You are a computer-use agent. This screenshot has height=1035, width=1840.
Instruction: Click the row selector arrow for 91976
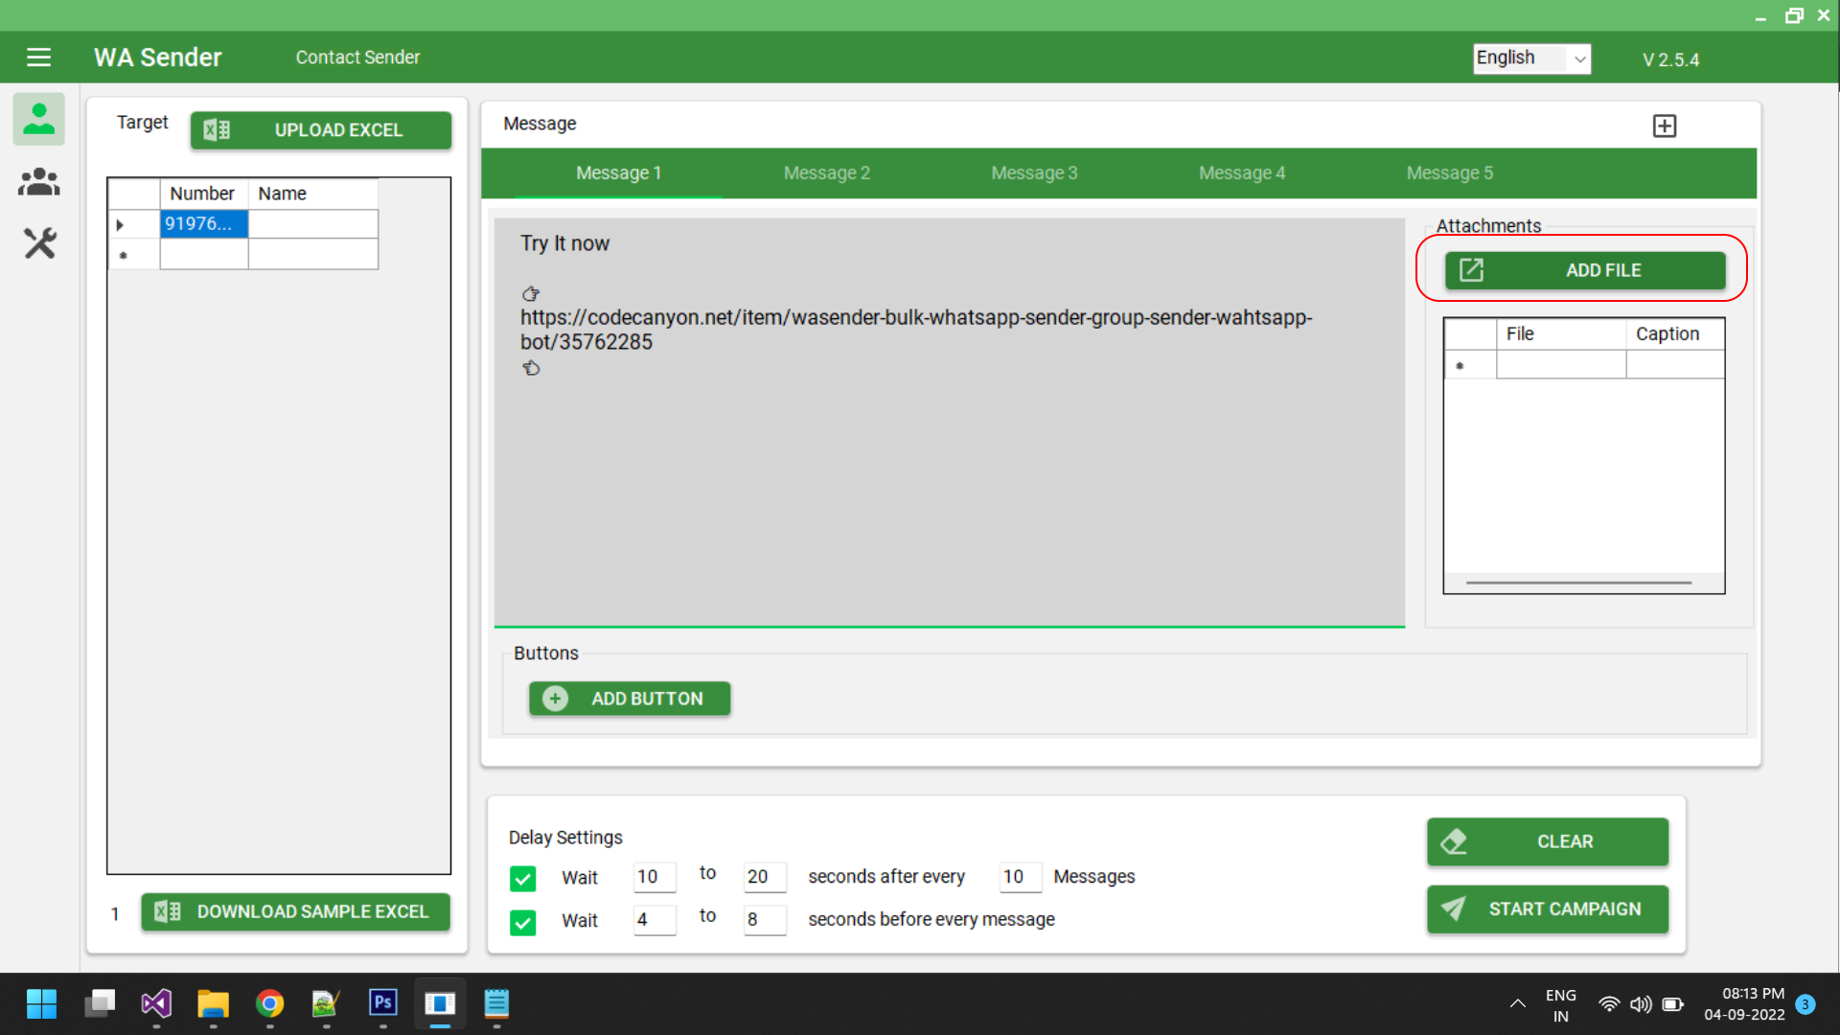pyautogui.click(x=121, y=224)
